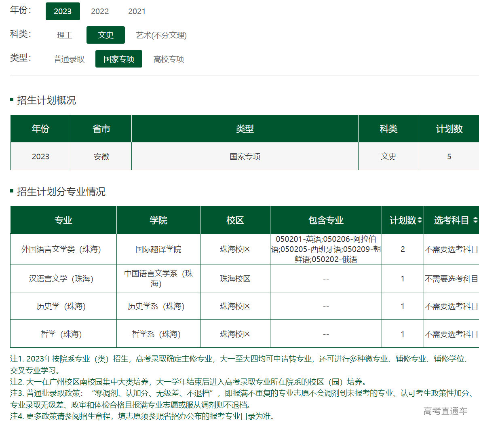The image size is (479, 427).
Task: Click 外国语言文学类（珠海）major name
Action: click(63, 249)
